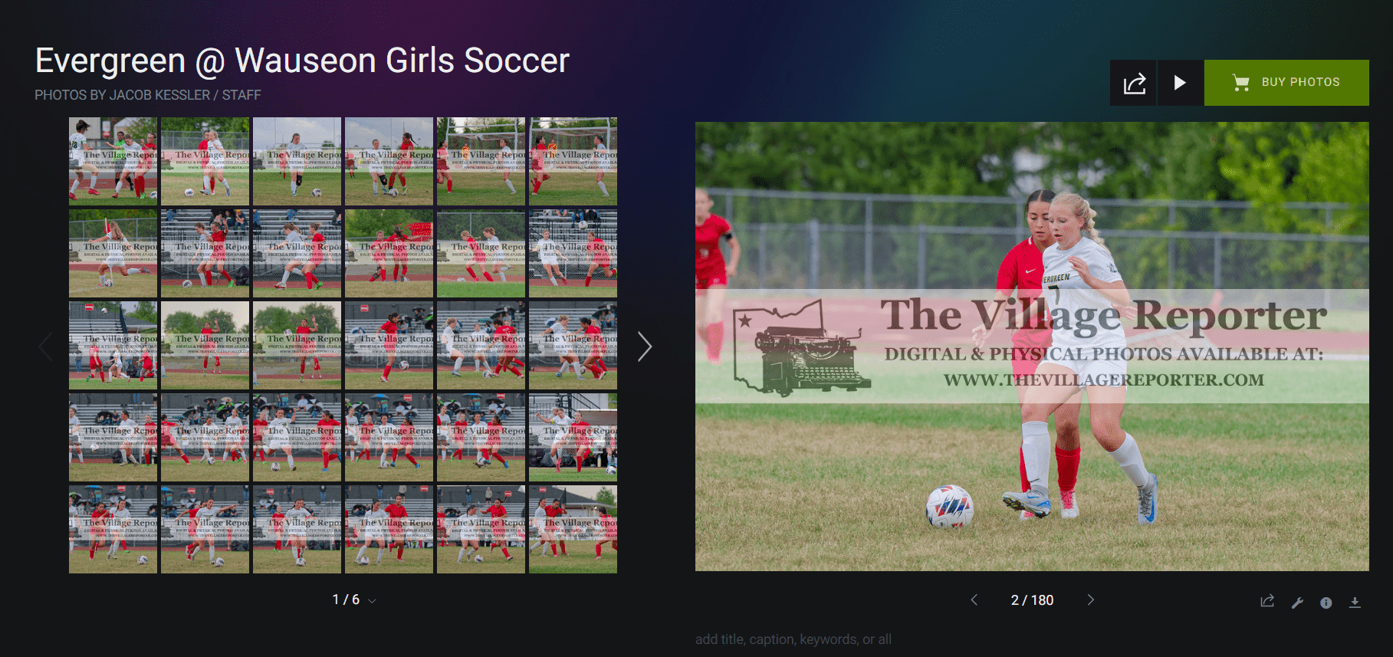Click the add title, caption, keywords field

(x=793, y=639)
